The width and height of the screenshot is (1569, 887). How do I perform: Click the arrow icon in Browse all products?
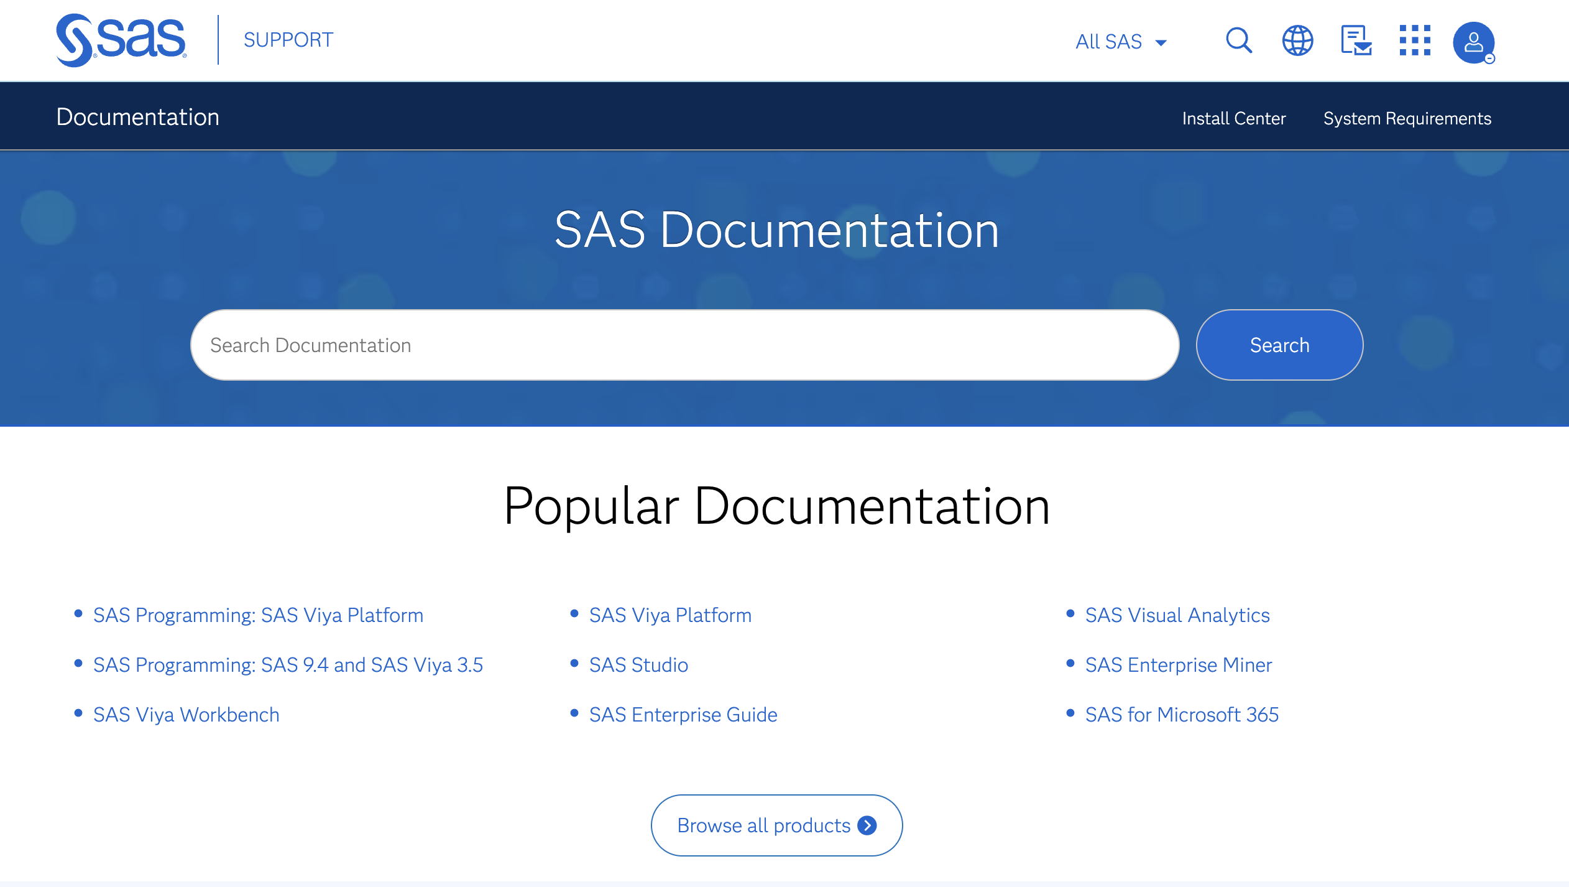(867, 825)
